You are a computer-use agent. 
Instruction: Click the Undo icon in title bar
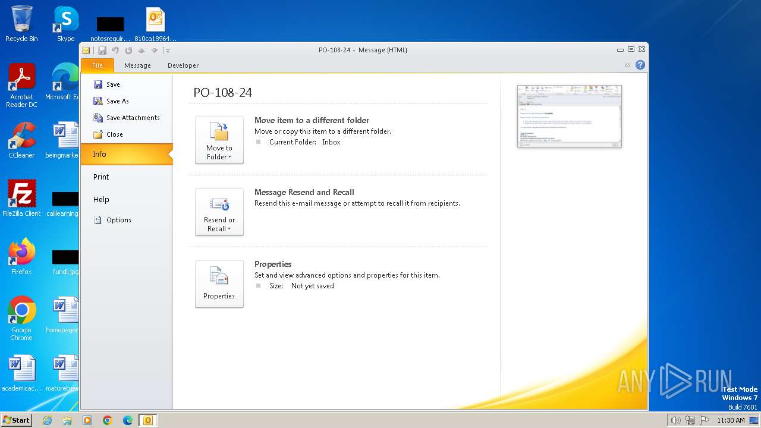(x=115, y=51)
